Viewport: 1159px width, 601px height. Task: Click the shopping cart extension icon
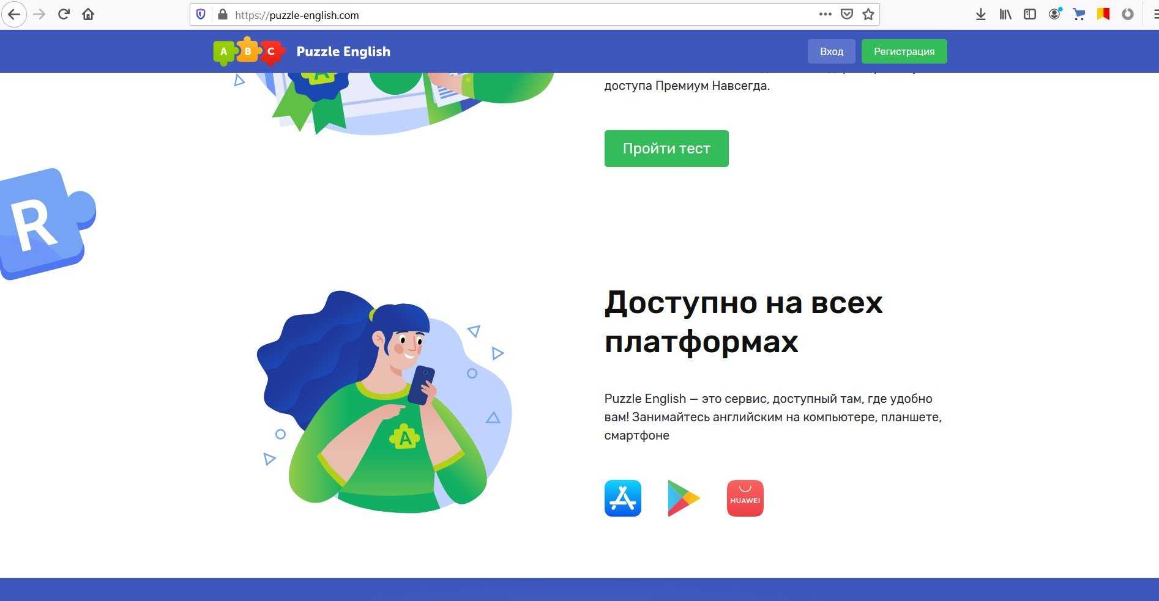(x=1079, y=14)
